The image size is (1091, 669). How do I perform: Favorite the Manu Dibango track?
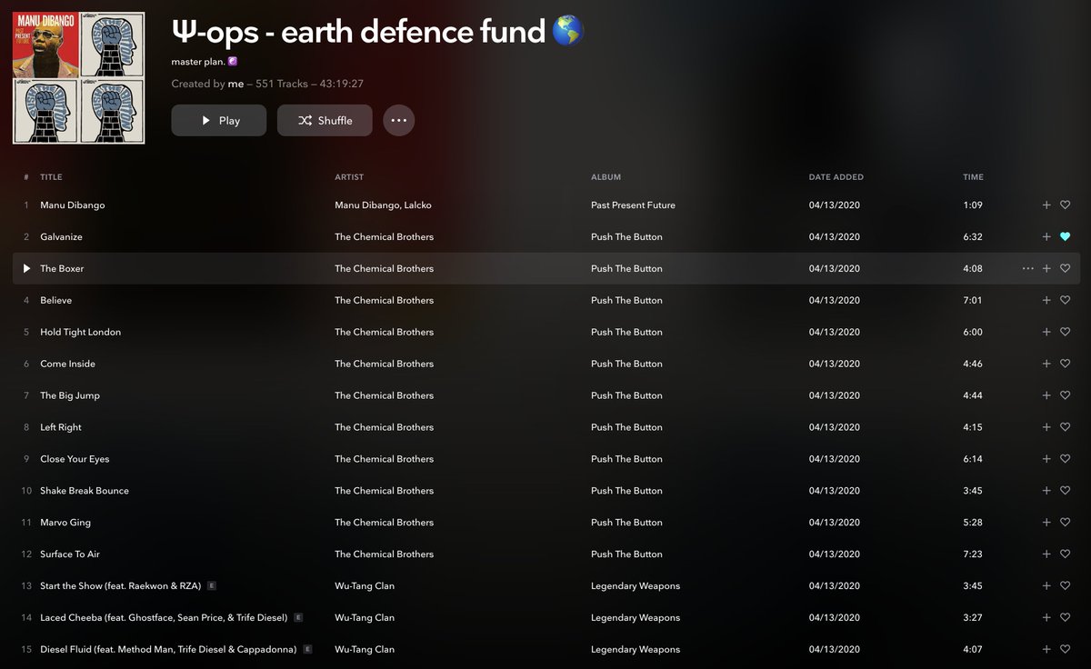pos(1065,205)
